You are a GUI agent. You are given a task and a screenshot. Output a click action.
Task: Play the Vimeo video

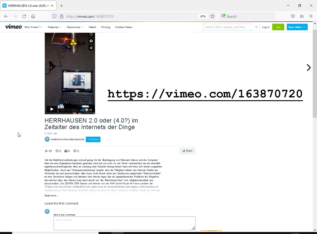coord(52,109)
